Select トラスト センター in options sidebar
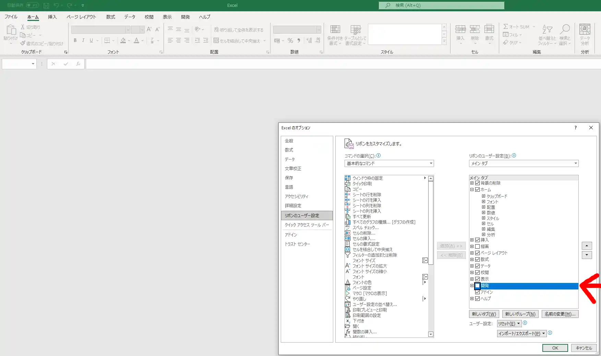Image resolution: width=601 pixels, height=356 pixels. [307, 244]
